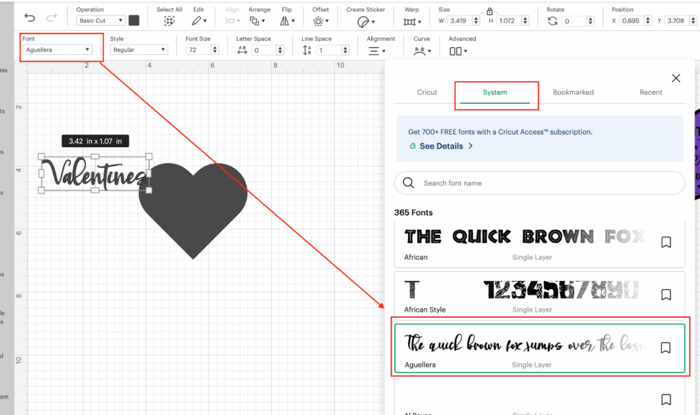Click the See Details link
Screen dimensions: 700x415
pyautogui.click(x=442, y=146)
